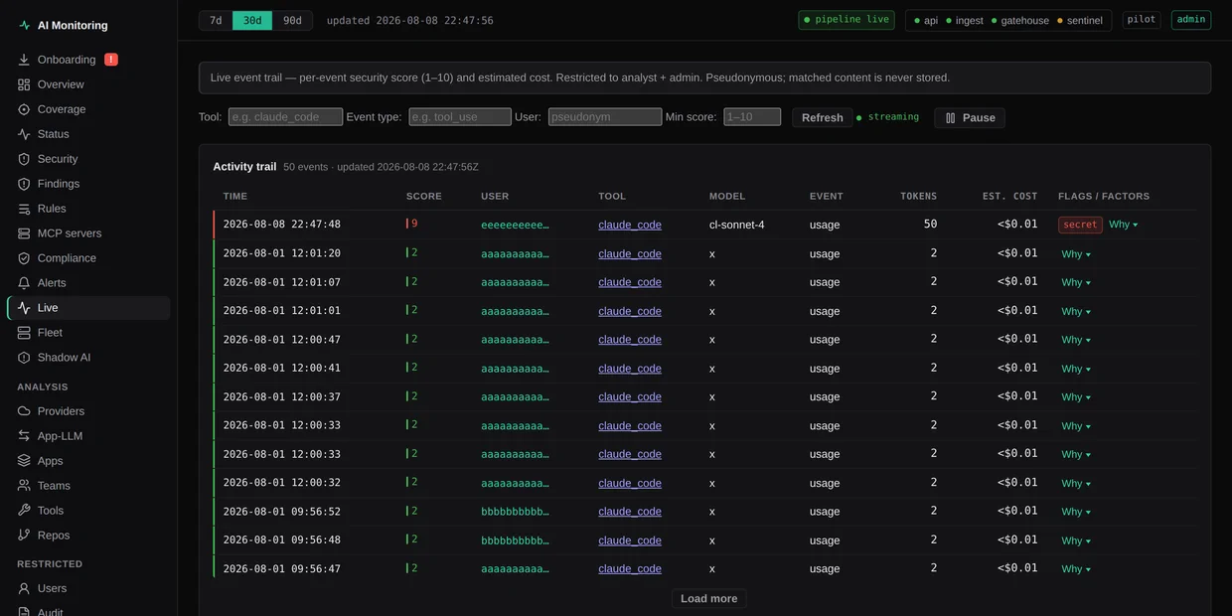Click the Status pulse icon
1232x616 pixels.
(24, 134)
